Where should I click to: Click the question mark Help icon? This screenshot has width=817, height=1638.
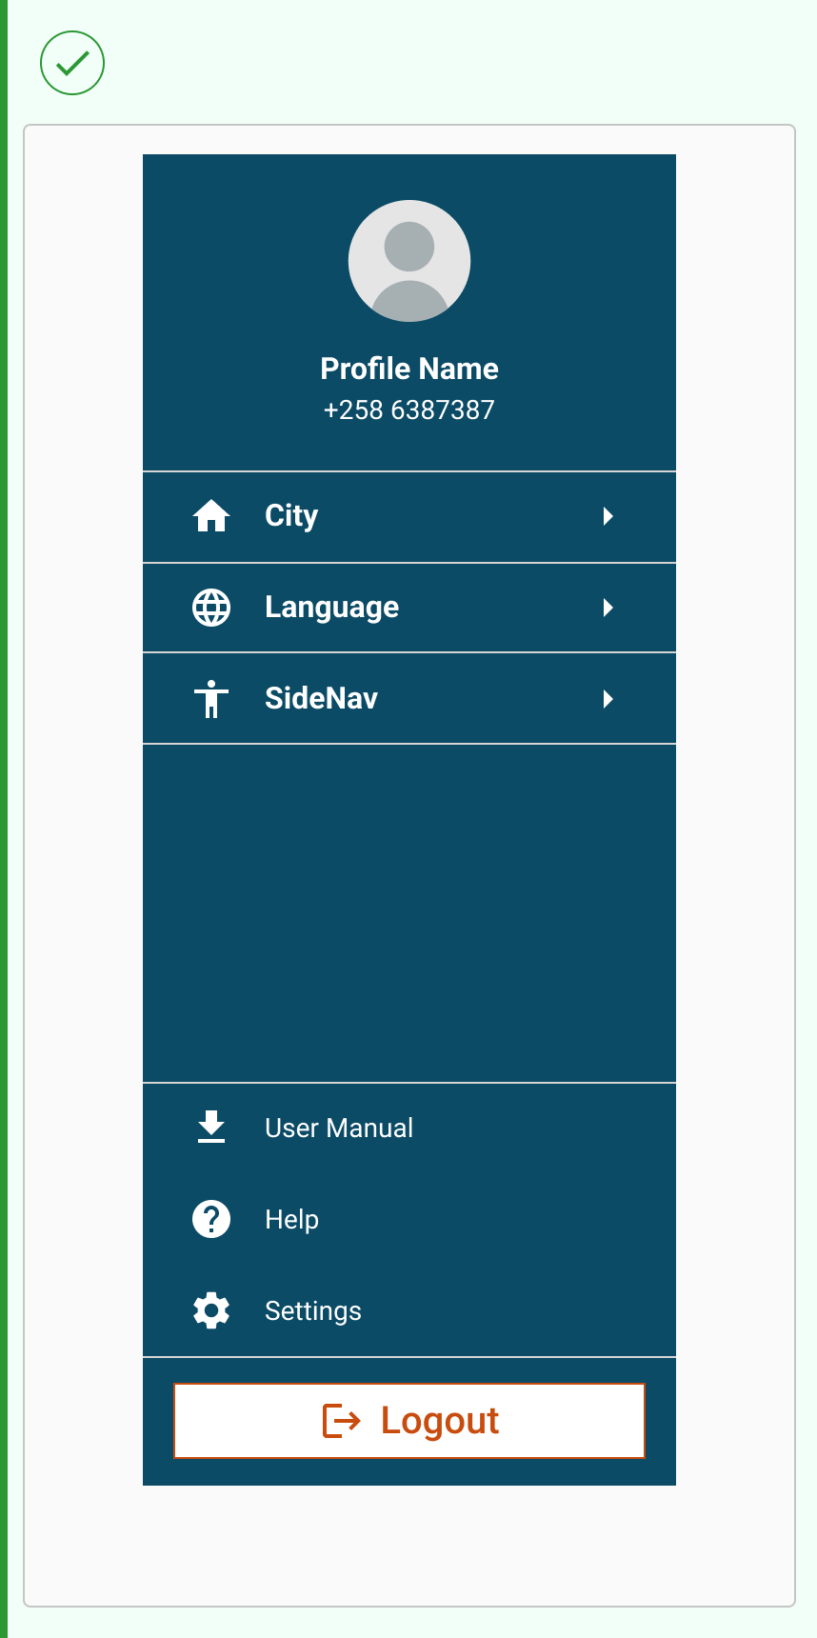coord(211,1219)
